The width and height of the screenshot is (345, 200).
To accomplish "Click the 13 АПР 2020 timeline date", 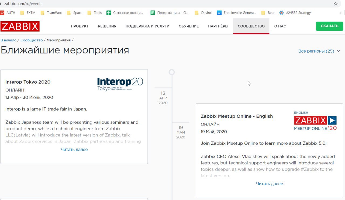I will point(163,98).
